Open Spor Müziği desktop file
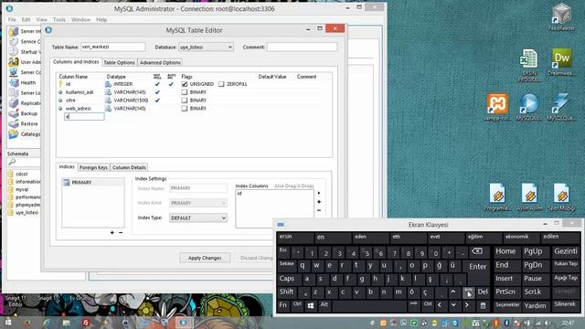This screenshot has height=329, width=585. point(561,197)
